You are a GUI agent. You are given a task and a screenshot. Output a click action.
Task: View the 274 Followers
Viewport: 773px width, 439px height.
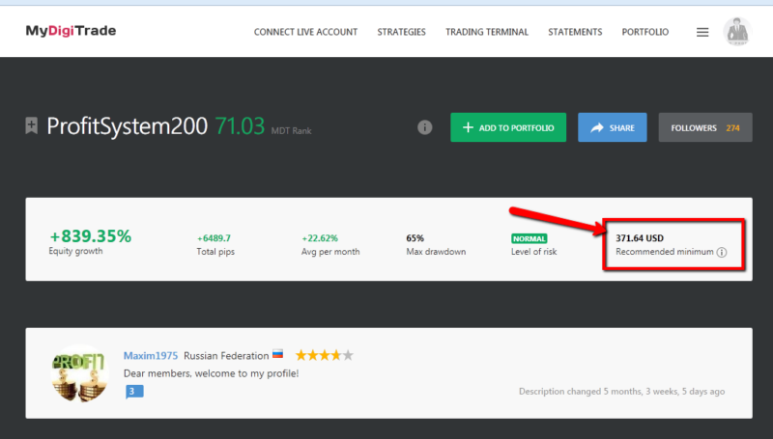(x=705, y=127)
